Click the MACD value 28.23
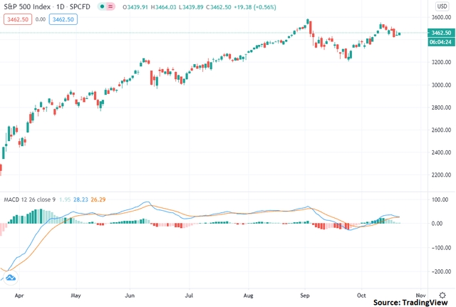Viewport: 456px width, 307px height. tap(81, 199)
